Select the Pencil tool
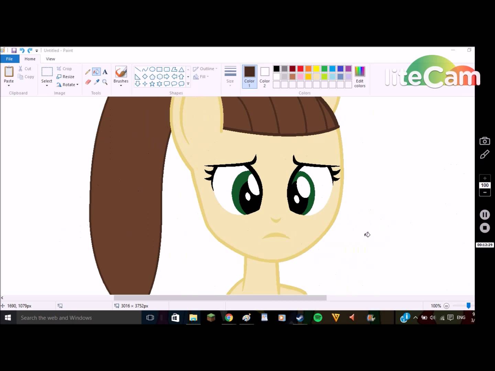 88,72
